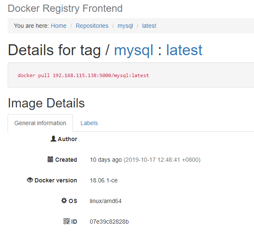Screen dimensions: 254x246
Task: Open mysql link in page heading
Action: [x=134, y=51]
